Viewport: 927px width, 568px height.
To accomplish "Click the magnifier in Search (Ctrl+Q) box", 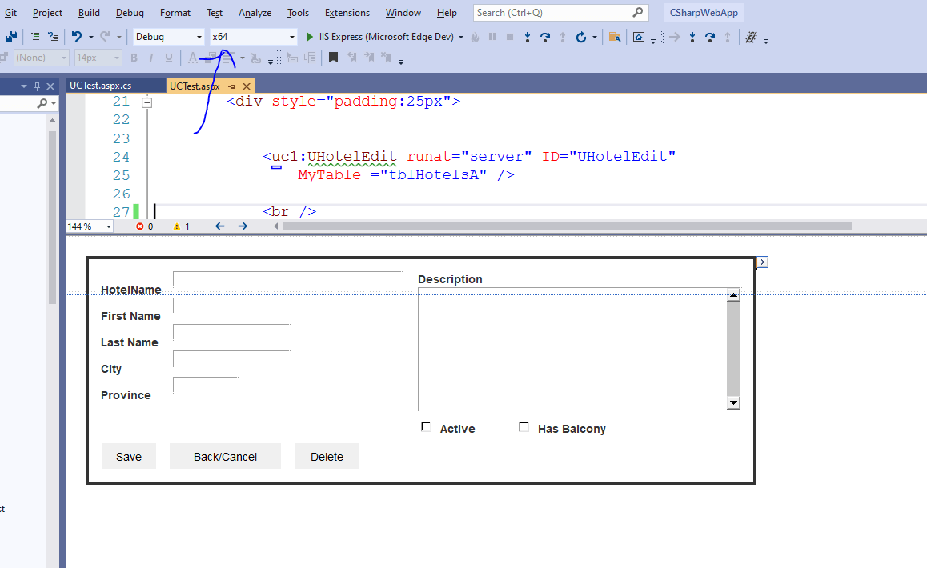I will point(637,13).
